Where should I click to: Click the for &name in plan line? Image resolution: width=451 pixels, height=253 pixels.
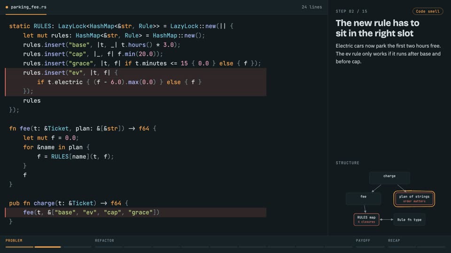click(56, 147)
